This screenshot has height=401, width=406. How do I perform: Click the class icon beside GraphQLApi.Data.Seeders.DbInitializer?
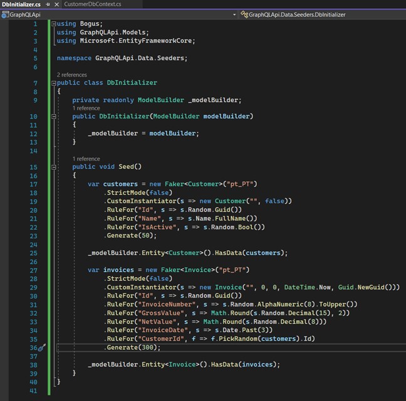click(243, 14)
